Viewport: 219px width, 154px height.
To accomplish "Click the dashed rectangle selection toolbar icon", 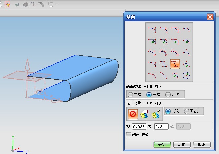I will (51, 4).
